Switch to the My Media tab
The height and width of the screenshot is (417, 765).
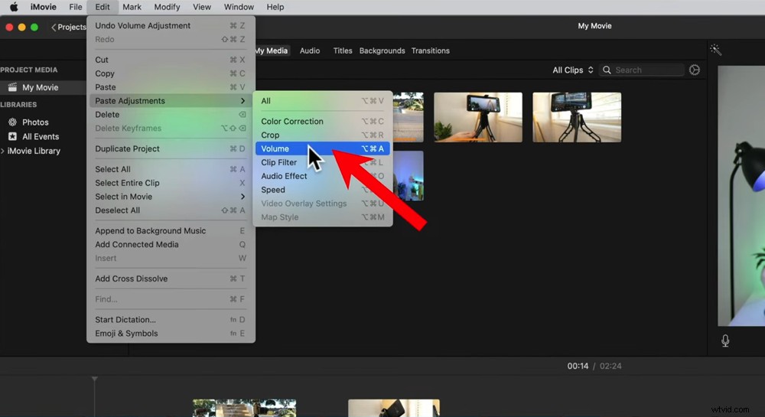click(272, 50)
